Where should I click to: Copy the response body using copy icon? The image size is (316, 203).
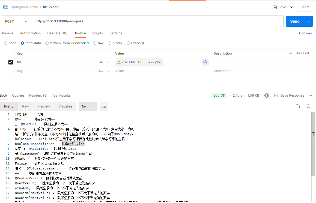[298, 106]
